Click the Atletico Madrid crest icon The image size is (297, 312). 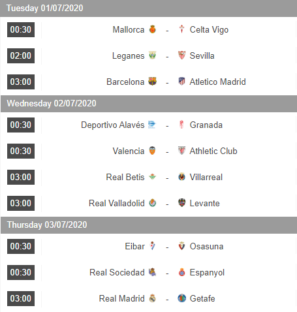tap(181, 82)
